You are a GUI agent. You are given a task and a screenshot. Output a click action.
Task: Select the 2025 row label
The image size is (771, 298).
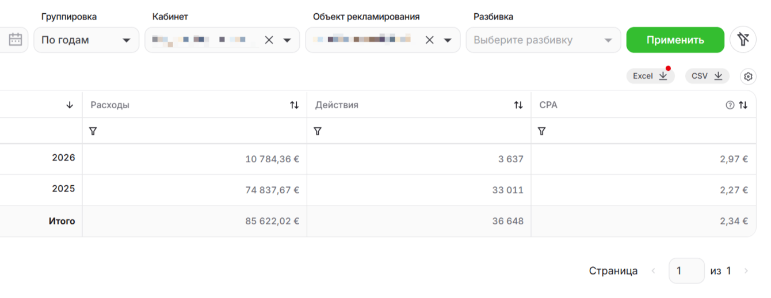click(x=63, y=188)
